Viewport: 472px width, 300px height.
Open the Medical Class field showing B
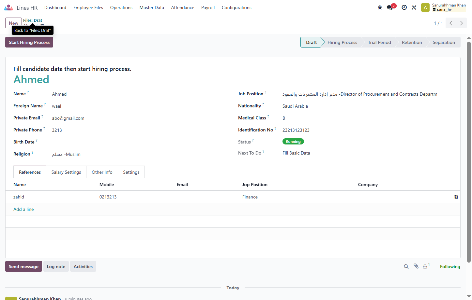367,118
